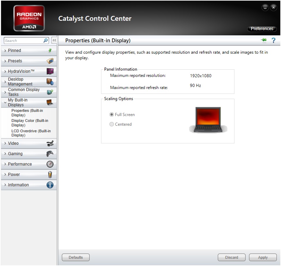
Task: Click the Radeon Graphics AMD logo
Action: 29,18
